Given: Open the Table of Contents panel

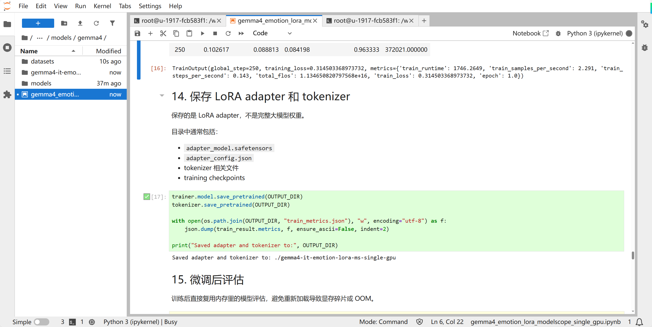Looking at the screenshot, I should point(7,71).
